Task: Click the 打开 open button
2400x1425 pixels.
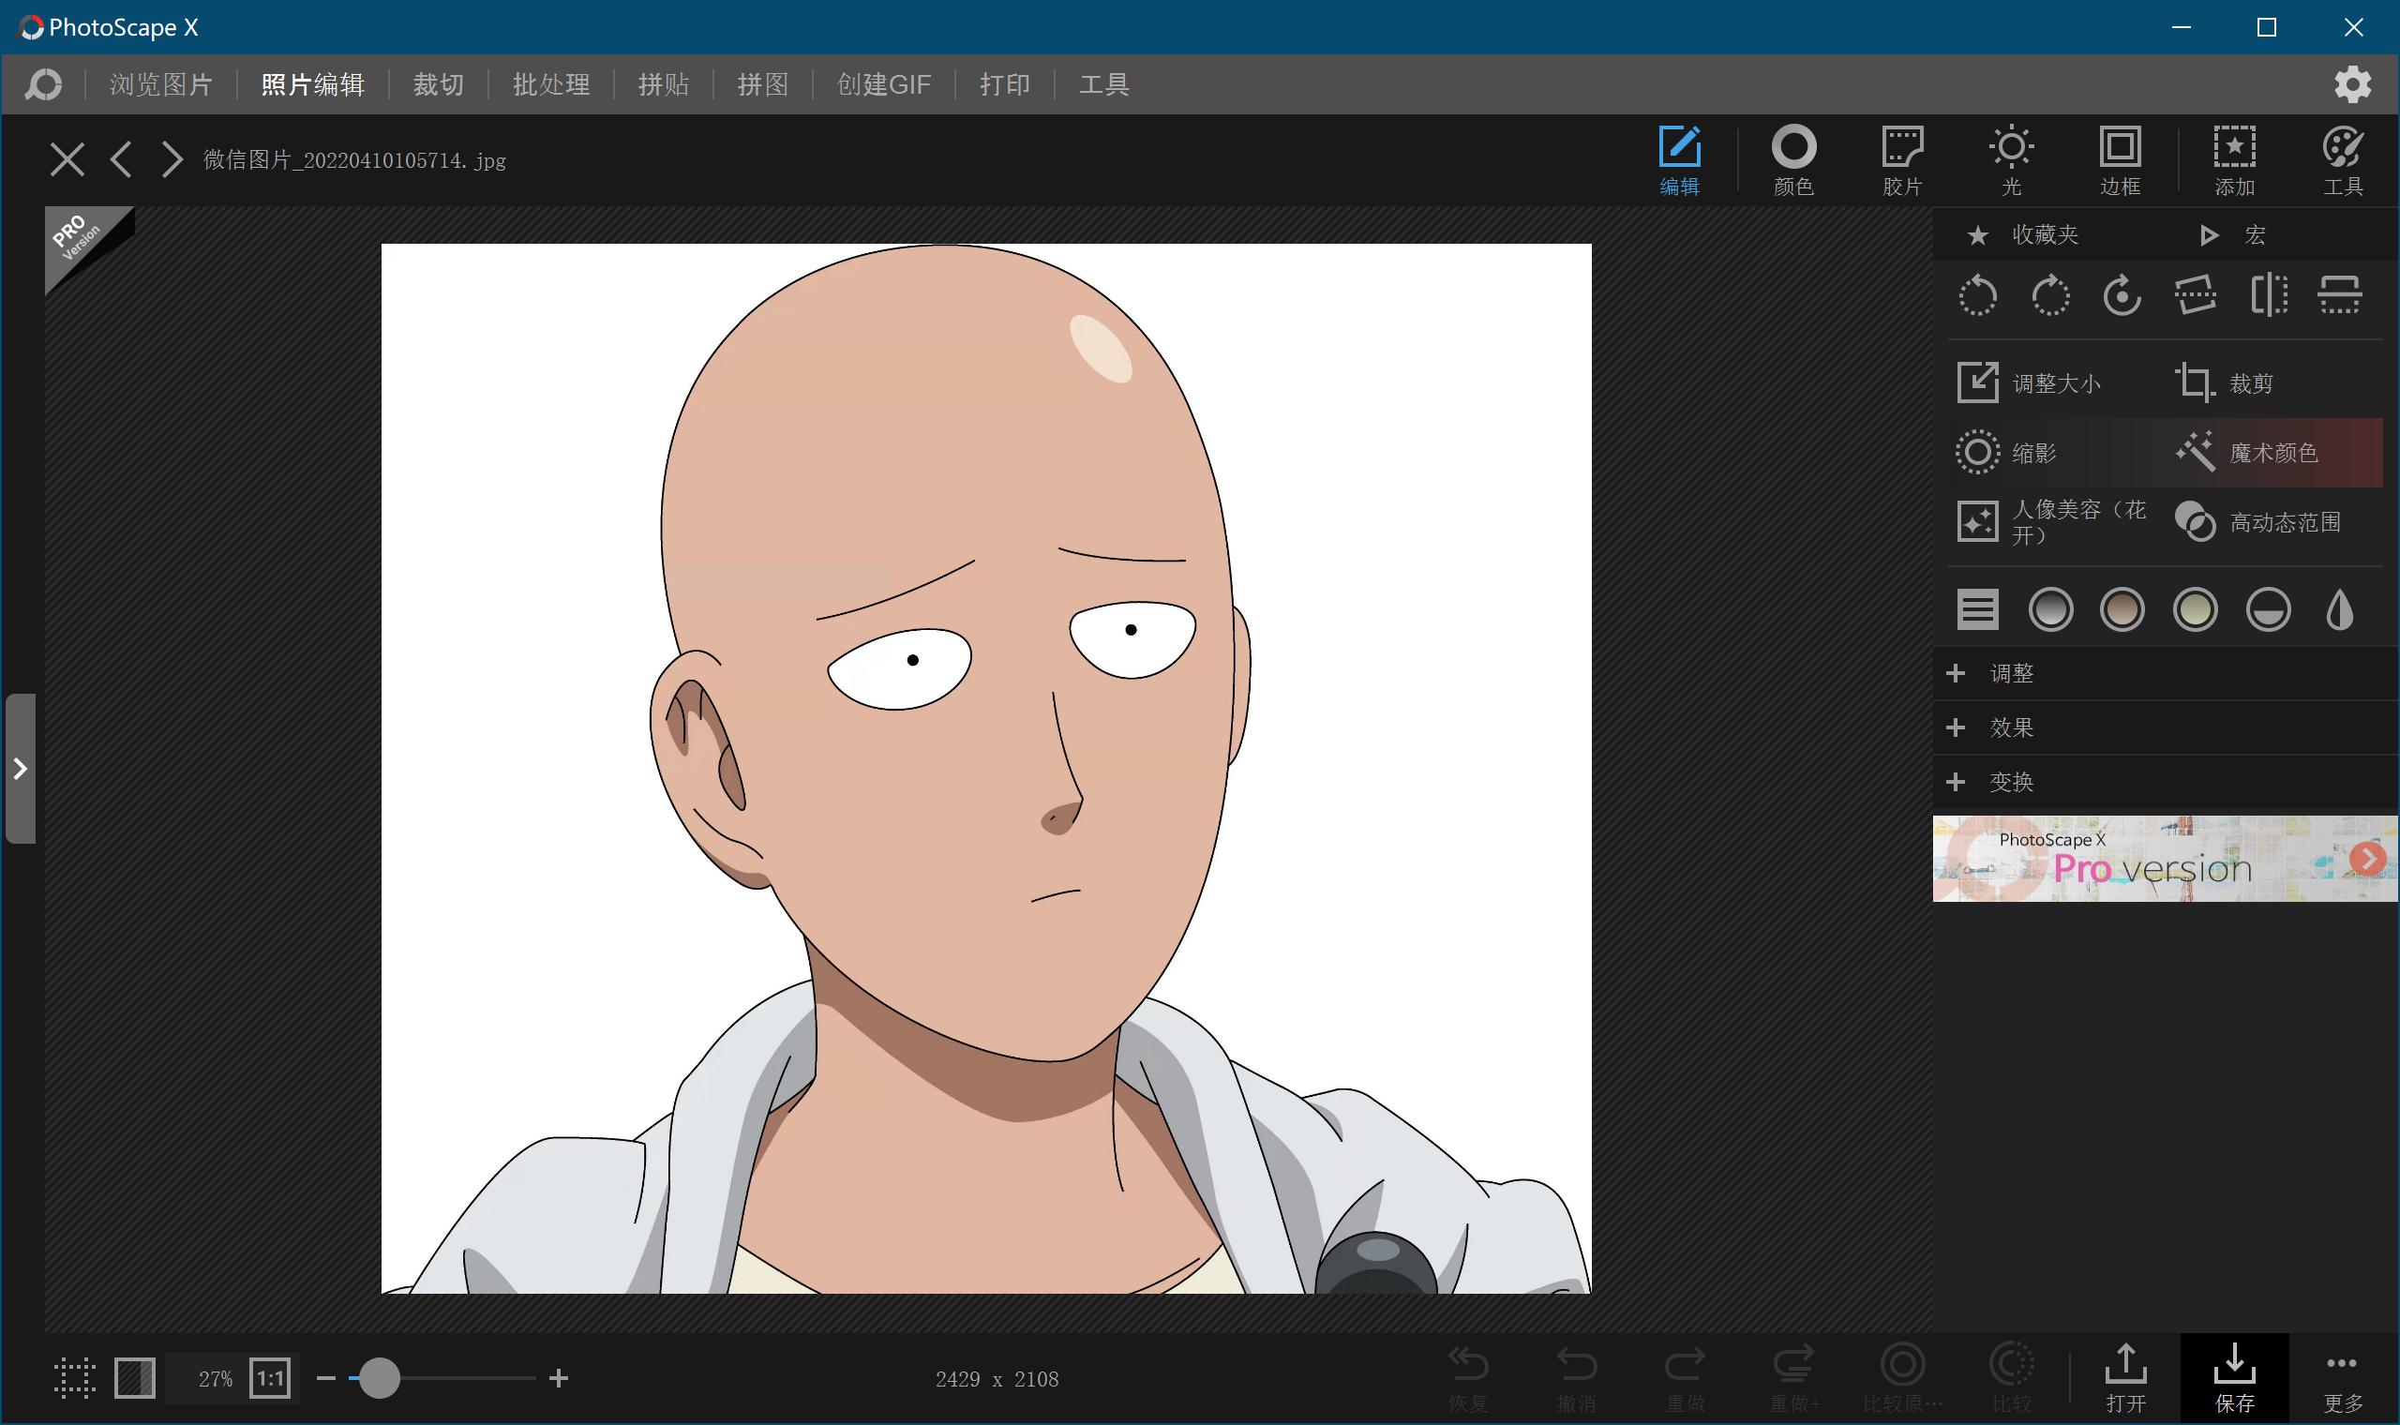Action: 2125,1379
